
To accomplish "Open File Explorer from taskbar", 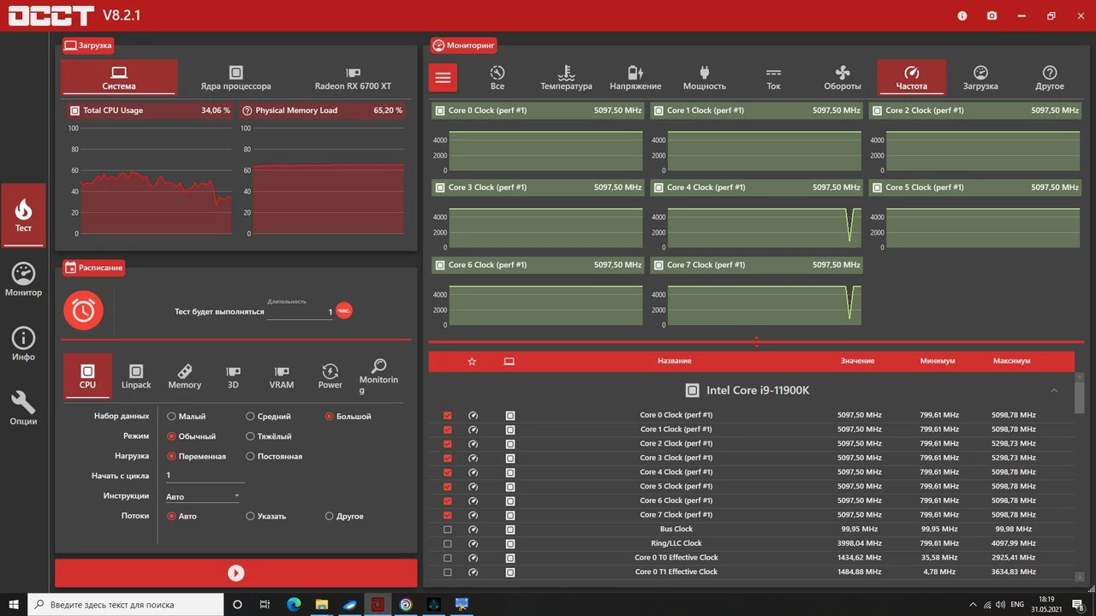I will (x=321, y=604).
